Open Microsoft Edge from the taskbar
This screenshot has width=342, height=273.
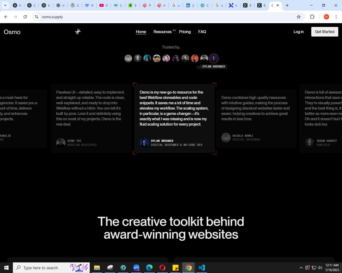tap(149, 268)
